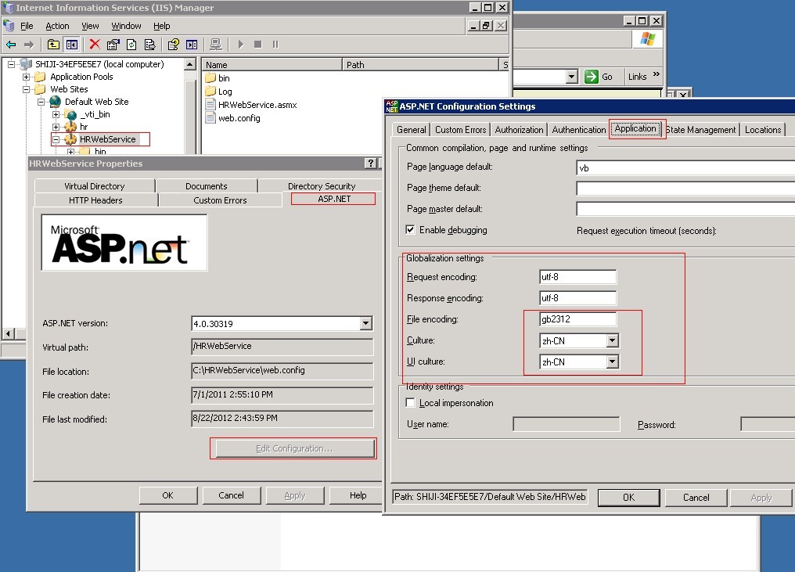
Task: Open the Help menu
Action: [x=162, y=26]
